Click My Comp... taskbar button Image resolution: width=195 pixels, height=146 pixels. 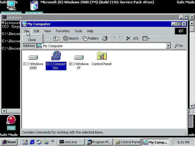pos(155,142)
